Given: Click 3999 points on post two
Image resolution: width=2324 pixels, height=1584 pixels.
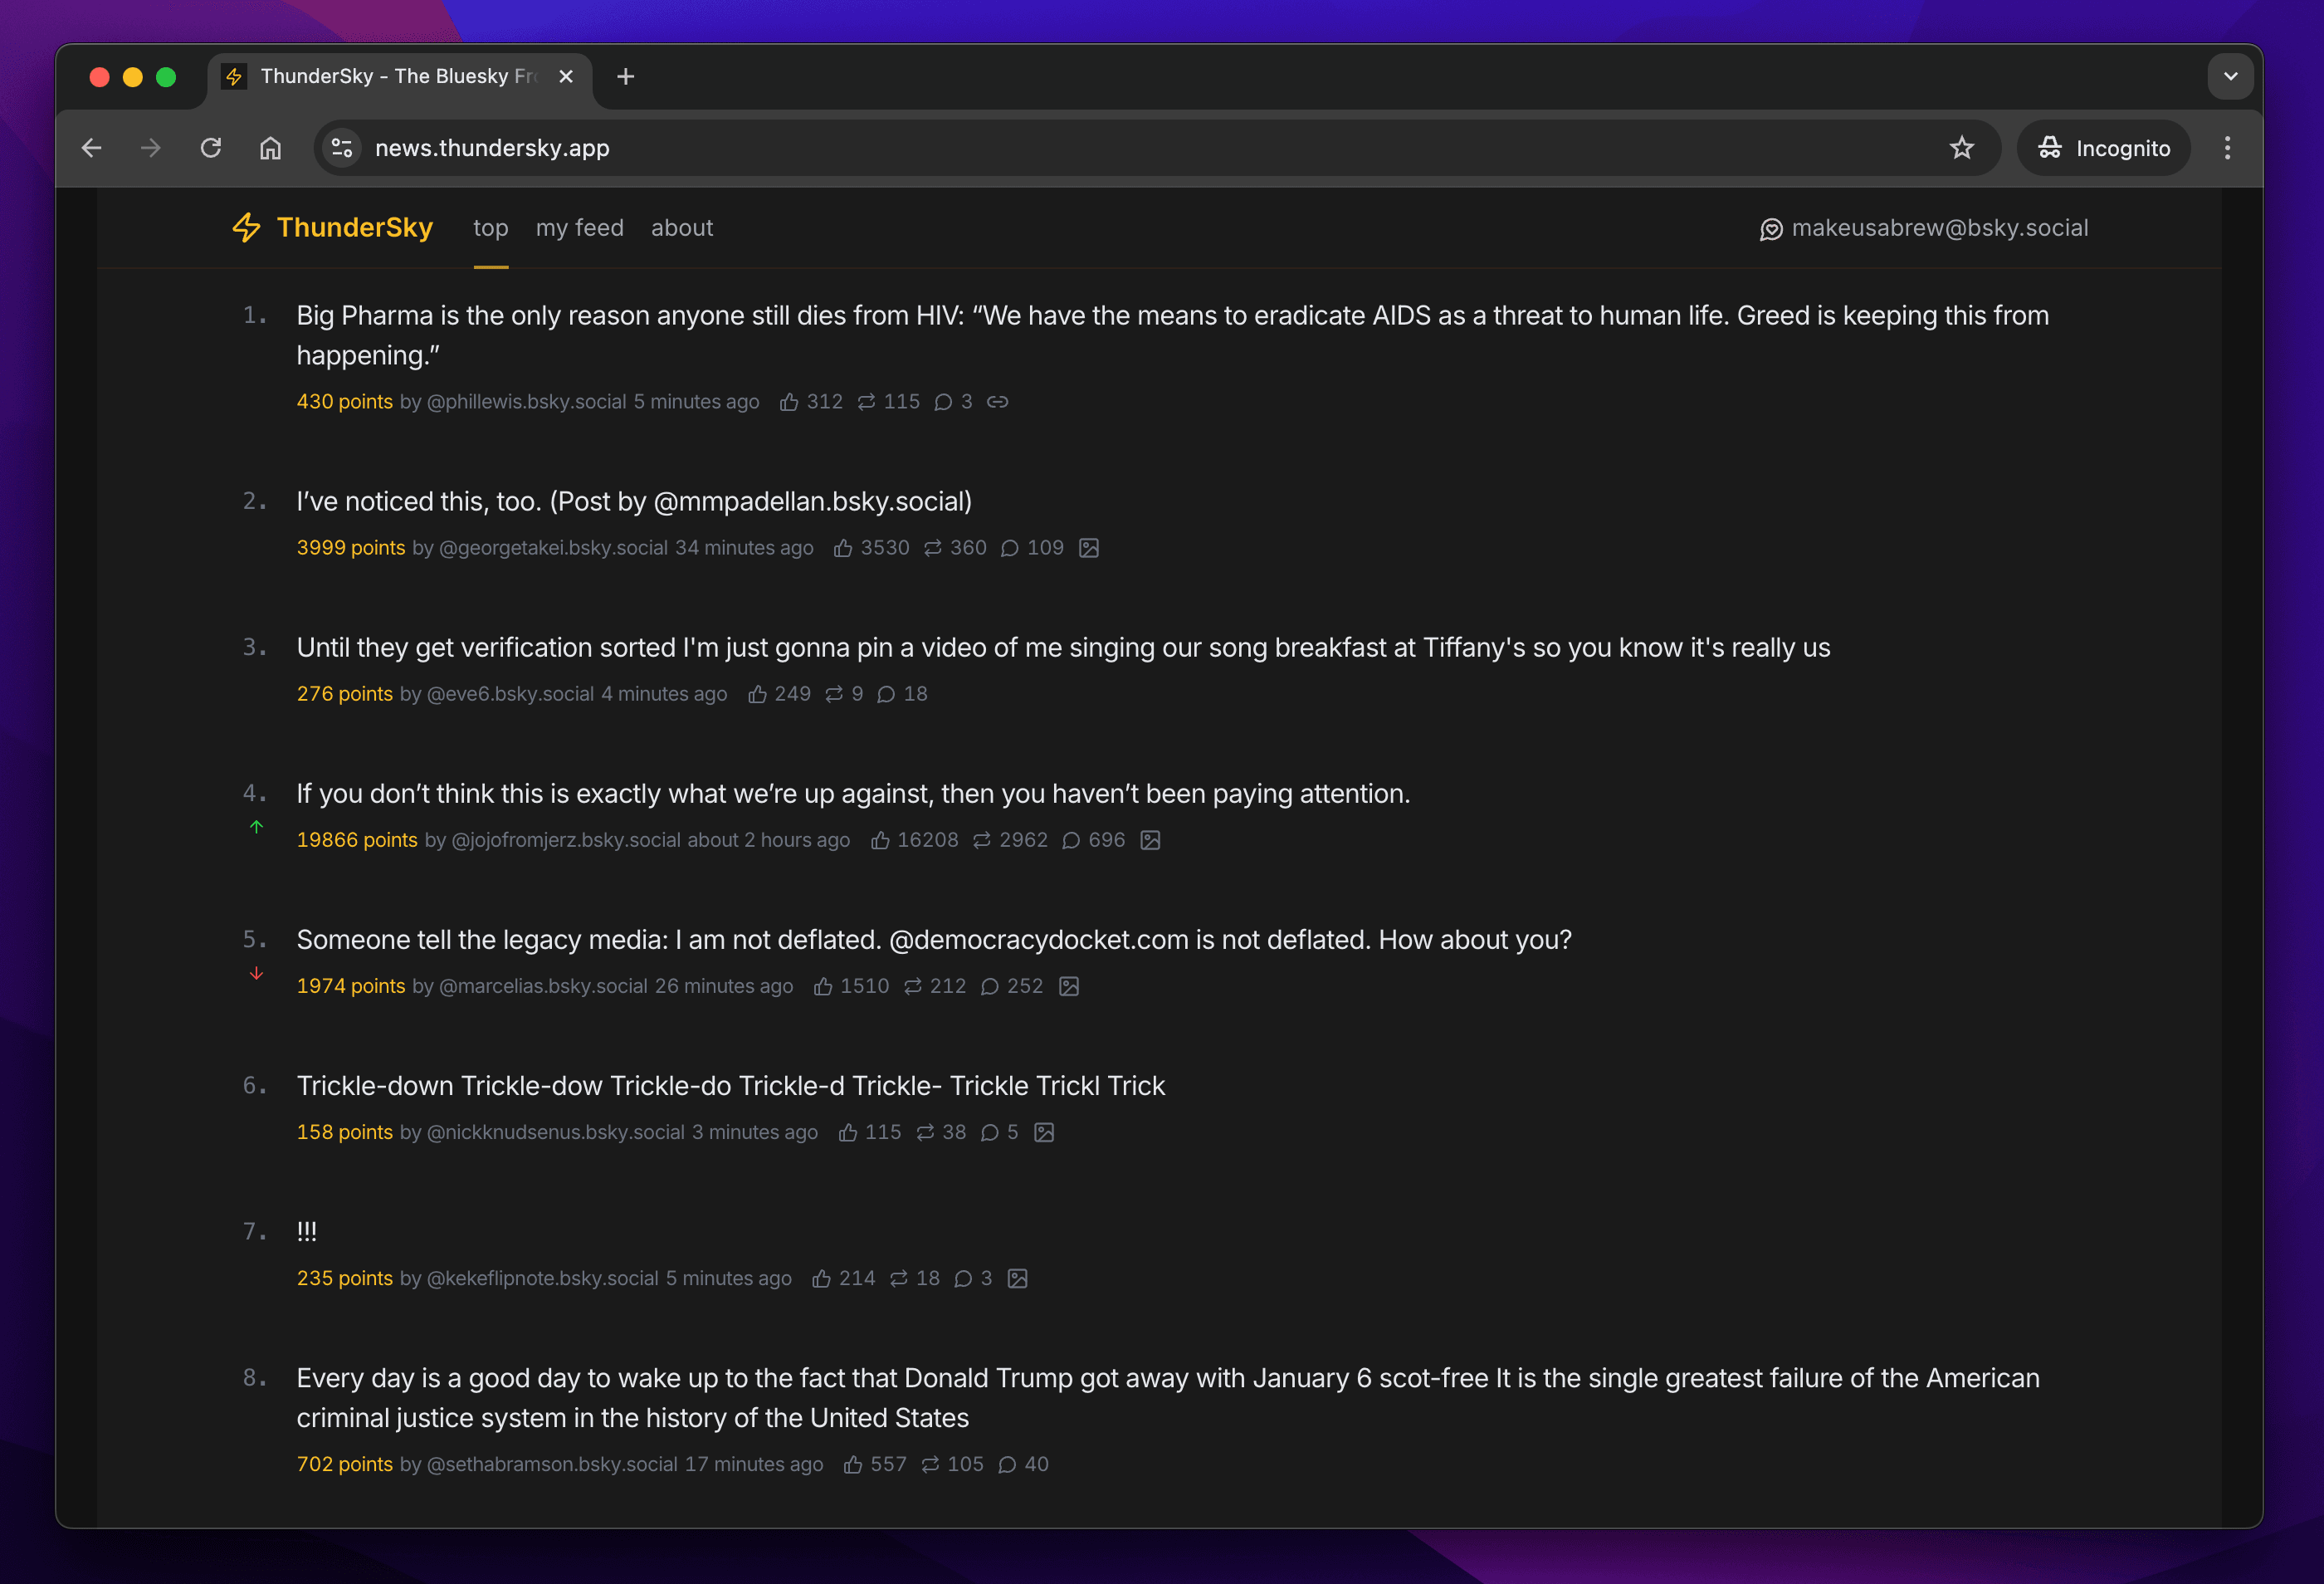Looking at the screenshot, I should coord(350,548).
